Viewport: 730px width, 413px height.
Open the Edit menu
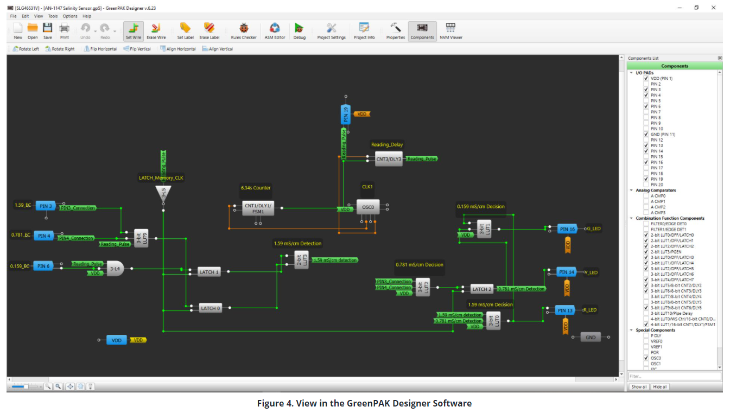click(x=25, y=16)
